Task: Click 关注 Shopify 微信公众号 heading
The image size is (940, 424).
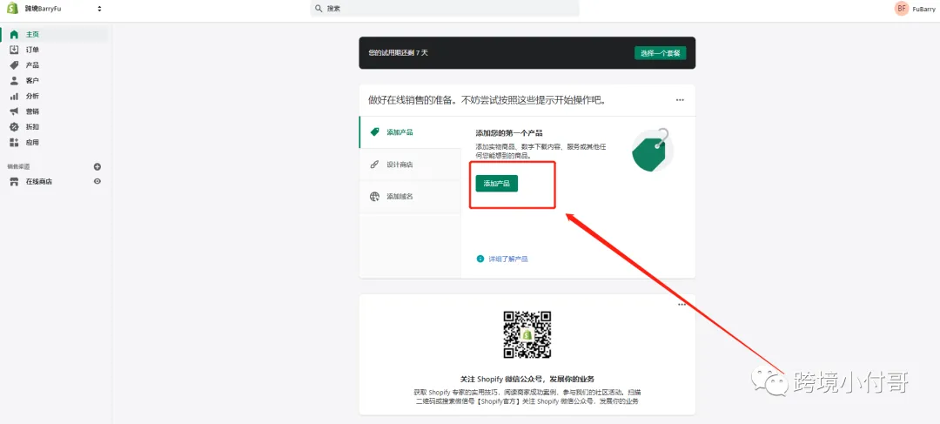Action: click(x=527, y=379)
